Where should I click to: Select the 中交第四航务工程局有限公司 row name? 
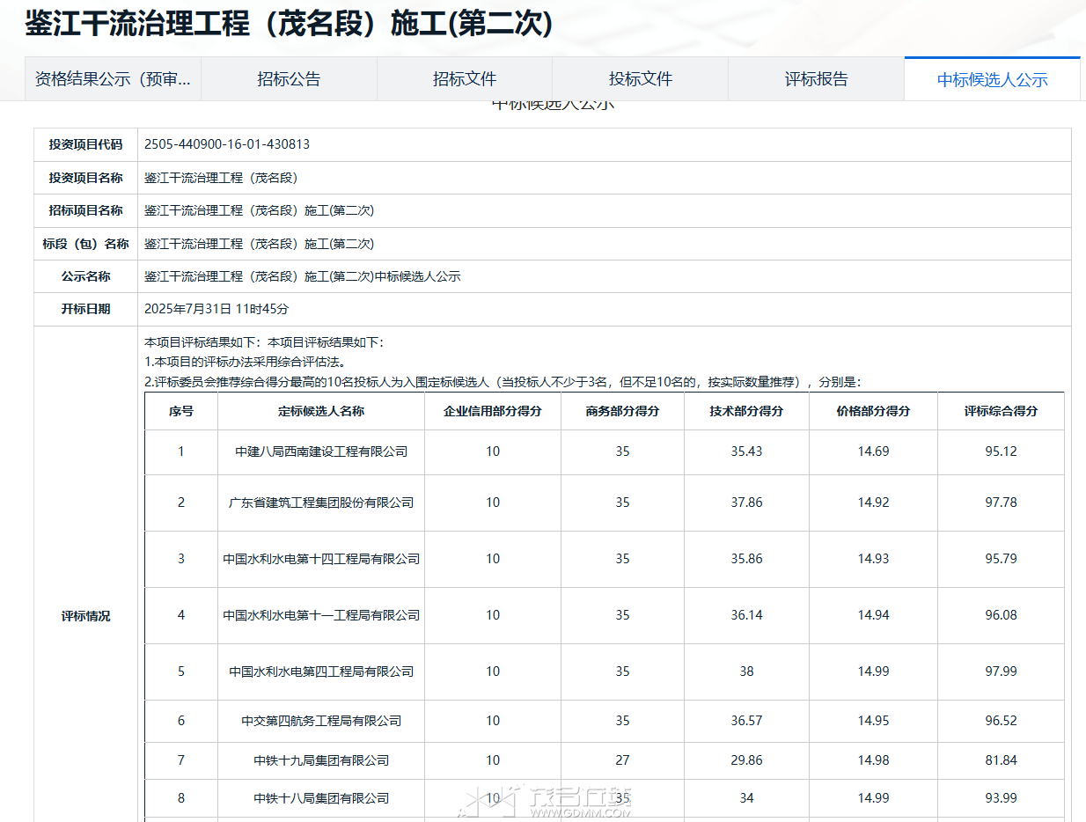tap(321, 721)
